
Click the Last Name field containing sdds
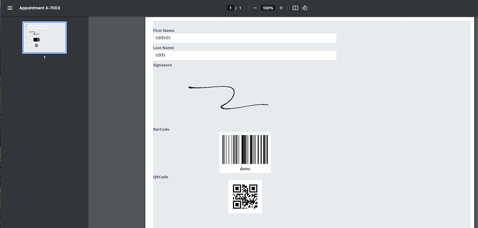coord(245,55)
